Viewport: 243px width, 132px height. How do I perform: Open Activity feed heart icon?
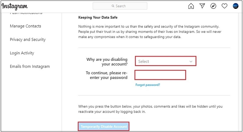coord(224,6)
